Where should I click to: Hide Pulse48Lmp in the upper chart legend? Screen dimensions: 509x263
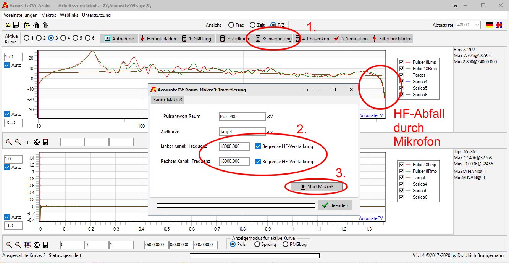[401, 62]
